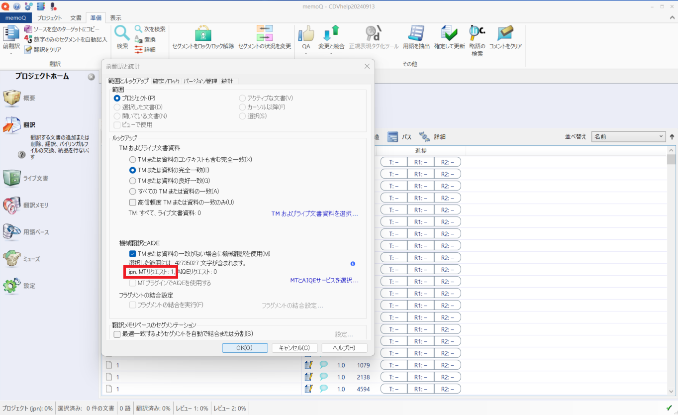Click 次を検索 in the ribbon
678x415 pixels.
click(150, 29)
